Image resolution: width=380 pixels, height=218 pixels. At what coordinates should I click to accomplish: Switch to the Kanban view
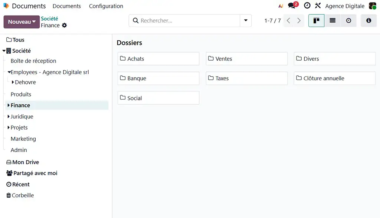(x=316, y=20)
